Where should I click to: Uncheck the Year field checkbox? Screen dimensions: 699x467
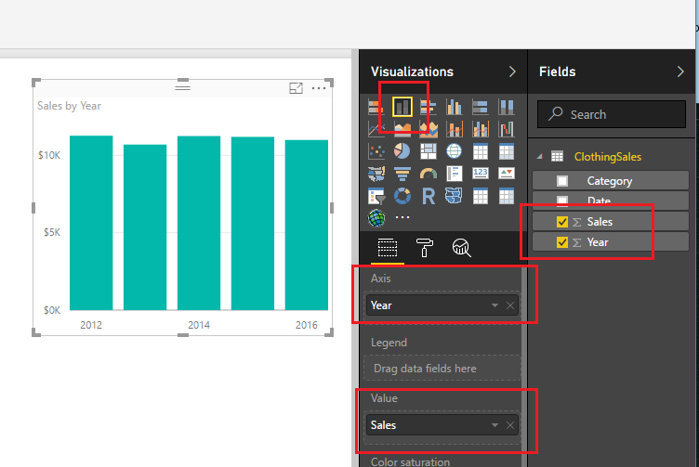pyautogui.click(x=561, y=242)
